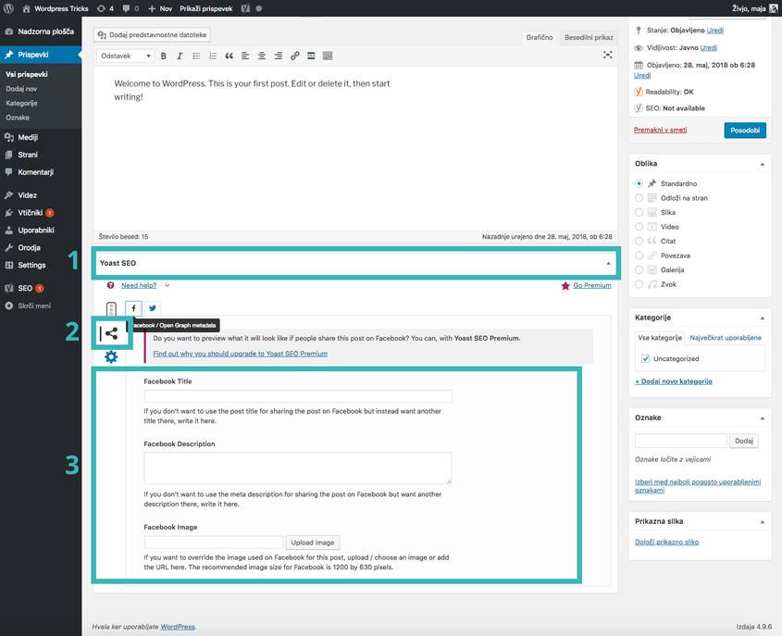
Task: Collapse the Prikazna slika panel
Action: (x=762, y=522)
